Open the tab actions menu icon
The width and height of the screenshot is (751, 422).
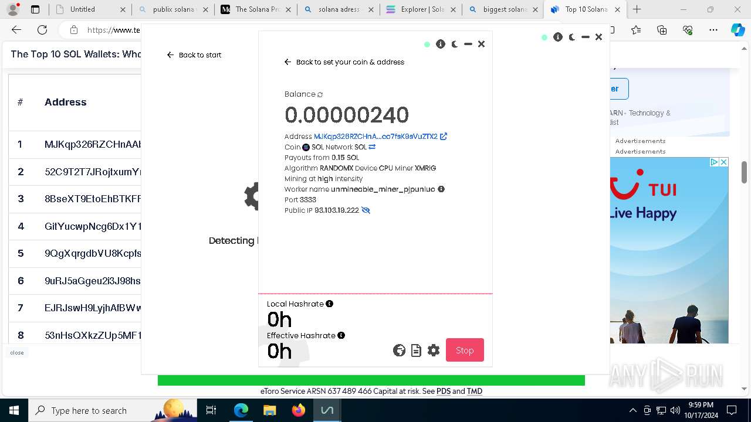point(35,9)
